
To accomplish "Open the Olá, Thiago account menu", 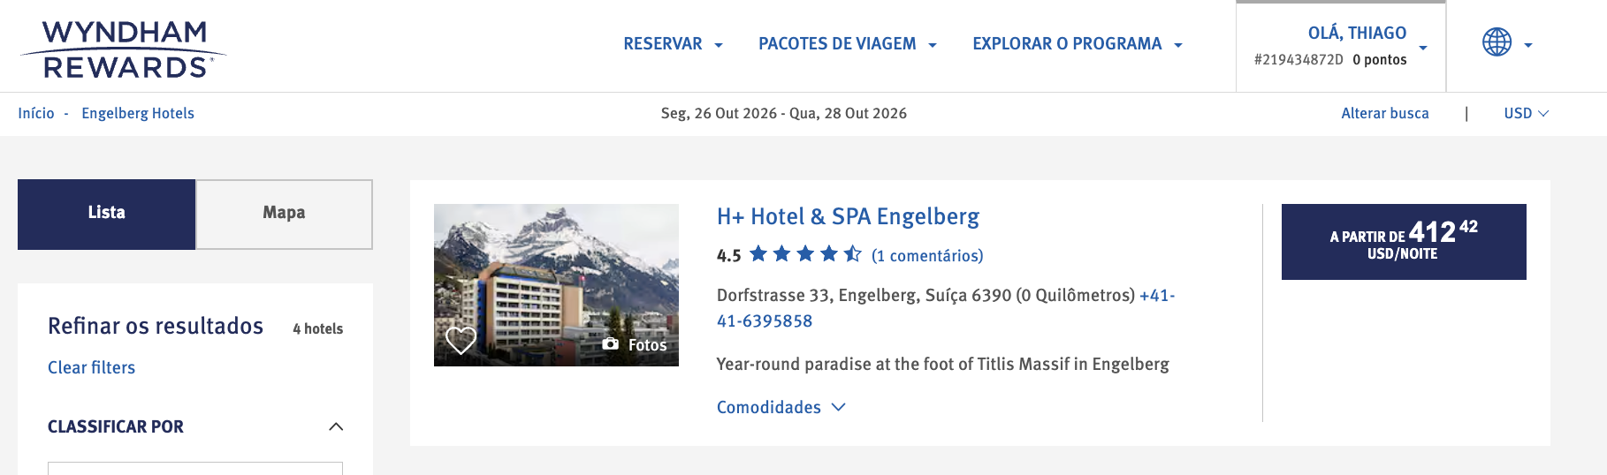I will [1357, 45].
